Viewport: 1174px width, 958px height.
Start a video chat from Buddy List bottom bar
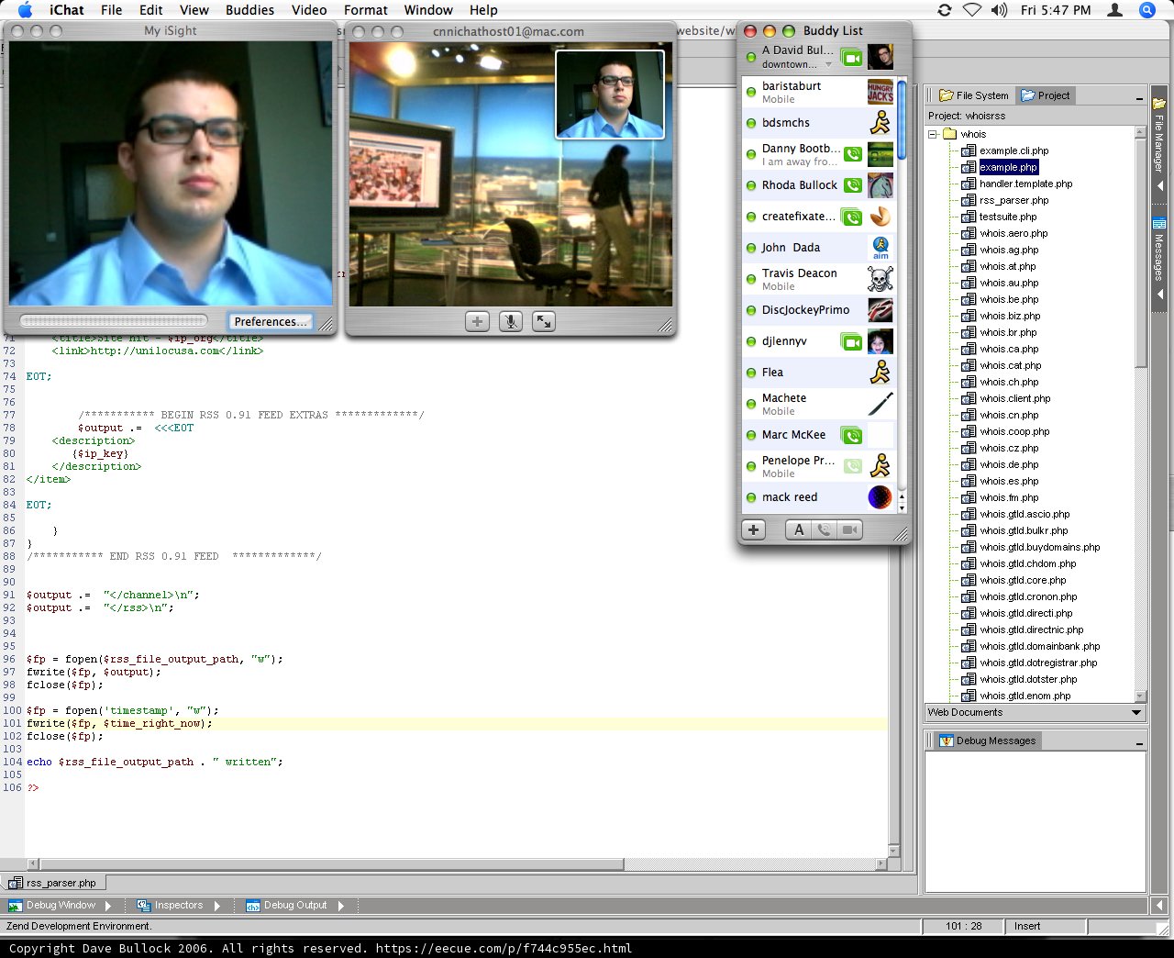[850, 529]
